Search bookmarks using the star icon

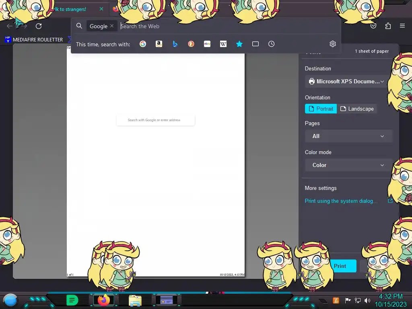pos(239,44)
